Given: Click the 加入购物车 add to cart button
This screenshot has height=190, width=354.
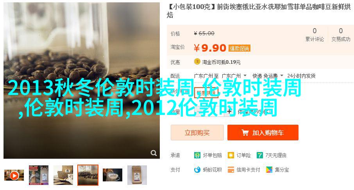Looking at the screenshot, I should click(x=263, y=133).
